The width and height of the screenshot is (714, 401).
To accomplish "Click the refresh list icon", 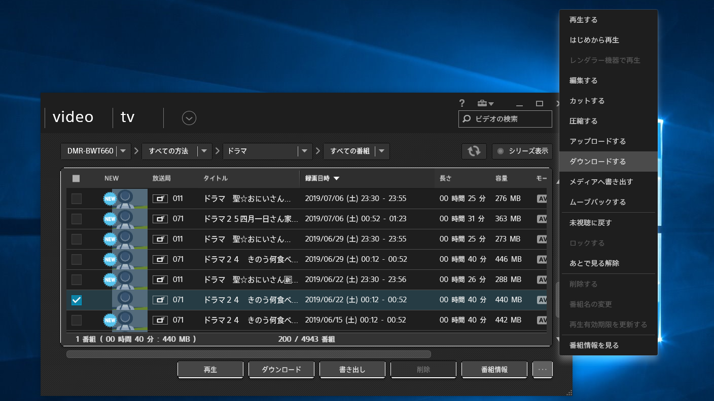I will pos(474,151).
